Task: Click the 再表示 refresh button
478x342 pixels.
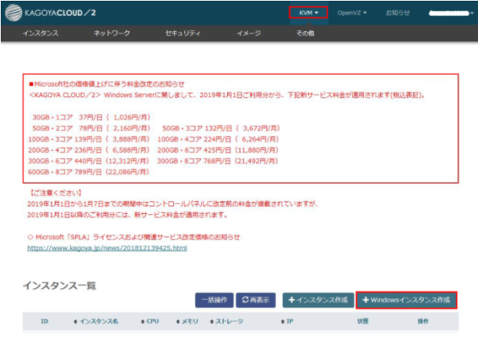Action: coord(256,300)
